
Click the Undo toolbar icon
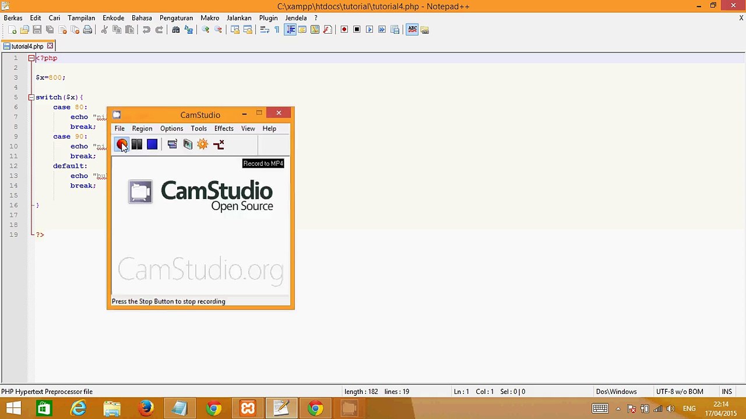point(146,30)
